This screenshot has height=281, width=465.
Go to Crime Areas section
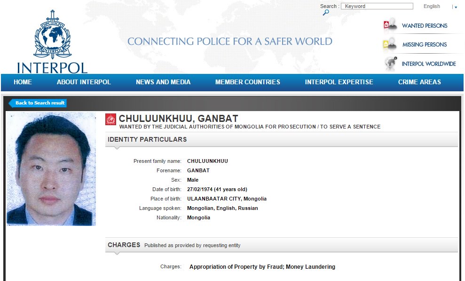419,82
